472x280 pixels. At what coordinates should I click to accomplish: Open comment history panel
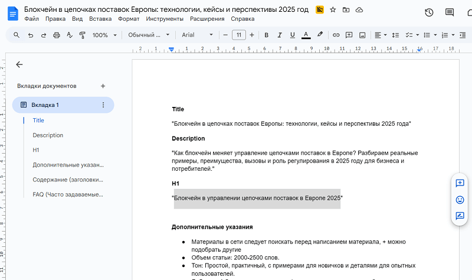click(450, 12)
